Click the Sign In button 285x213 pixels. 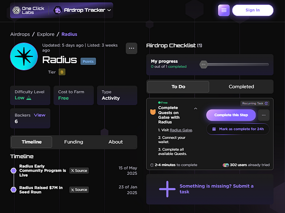[x=252, y=10]
